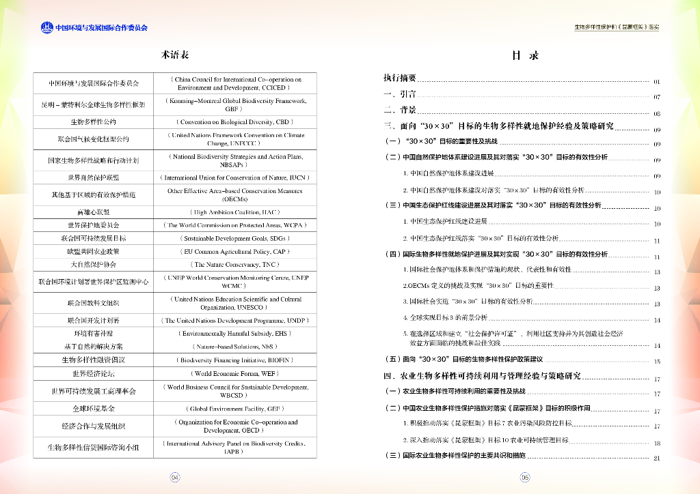Click the cell 大自然保护协会
The height and width of the screenshot is (494, 700).
tap(93, 264)
